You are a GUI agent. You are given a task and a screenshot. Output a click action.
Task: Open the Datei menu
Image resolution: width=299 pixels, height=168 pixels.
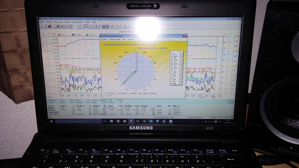coord(42,22)
